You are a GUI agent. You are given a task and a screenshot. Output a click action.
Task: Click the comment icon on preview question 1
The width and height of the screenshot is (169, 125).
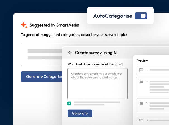[x=141, y=70]
